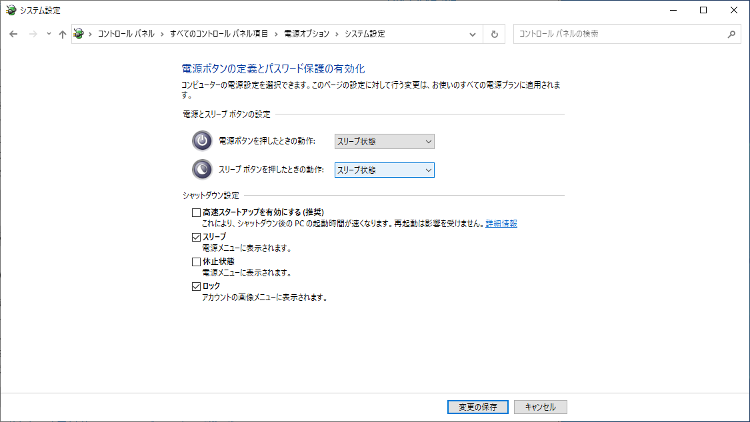The height and width of the screenshot is (422, 750).
Task: Expand the chevron before コントロール パネル
Action: pyautogui.click(x=90, y=34)
